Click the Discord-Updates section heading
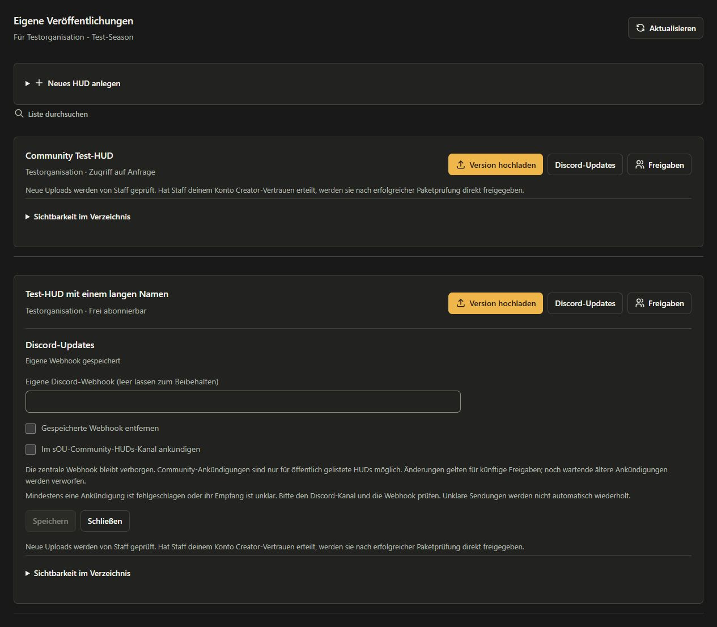 tap(60, 345)
